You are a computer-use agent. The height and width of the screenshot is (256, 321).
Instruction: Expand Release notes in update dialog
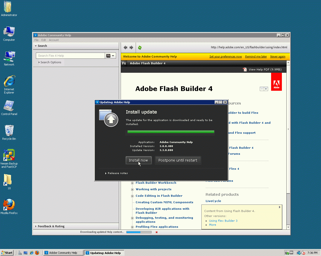pos(116,173)
